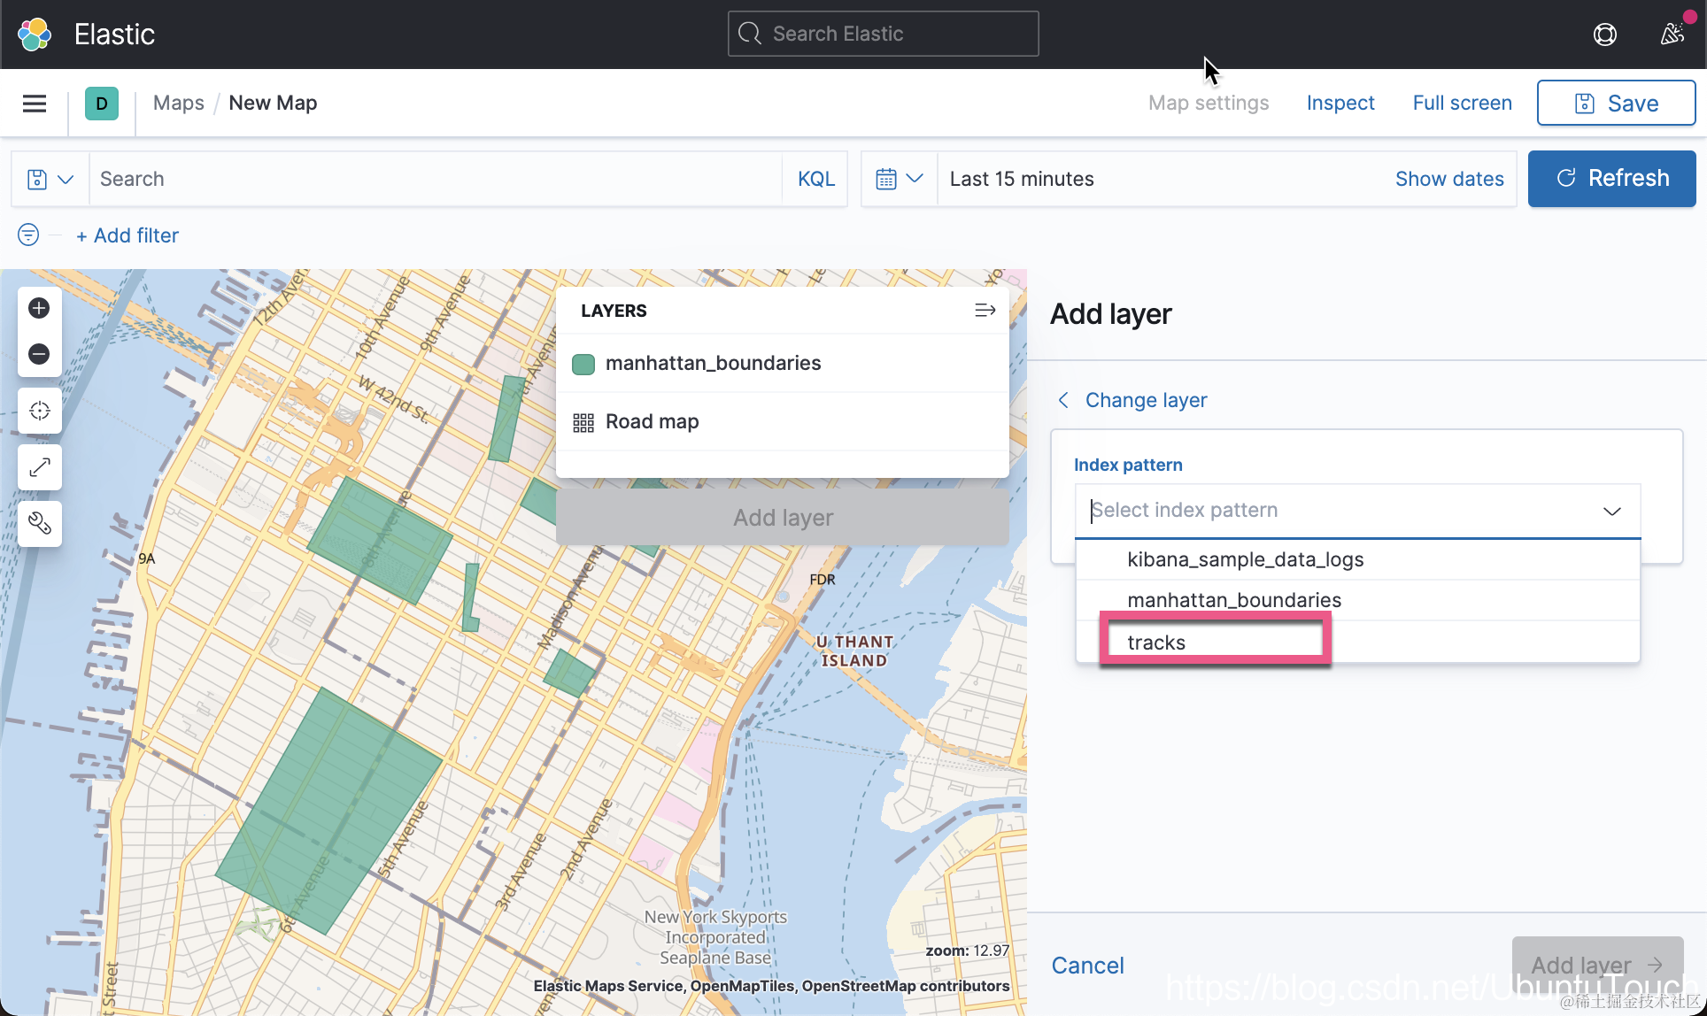Click the expand to fullscreen arrow icon

pos(39,467)
